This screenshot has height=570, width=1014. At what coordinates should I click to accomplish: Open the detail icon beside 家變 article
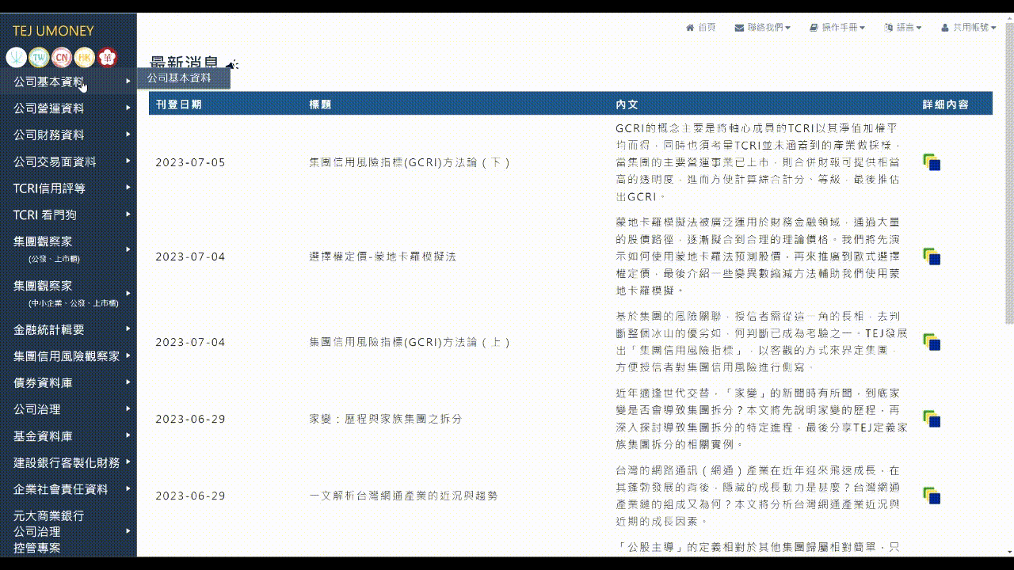pos(932,419)
